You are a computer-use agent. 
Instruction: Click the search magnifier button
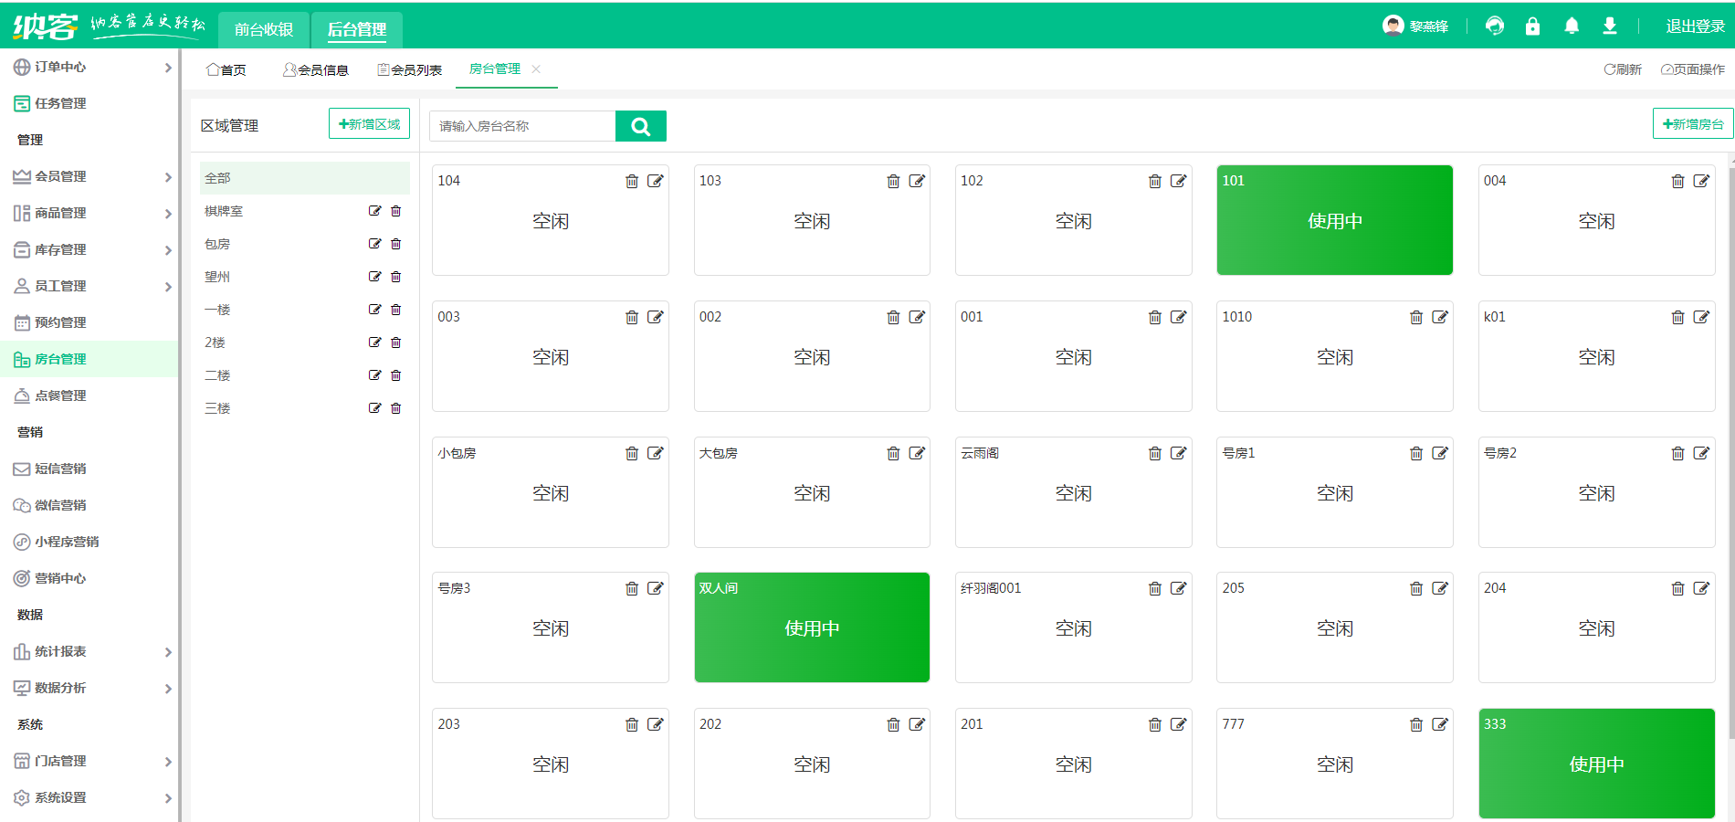640,126
